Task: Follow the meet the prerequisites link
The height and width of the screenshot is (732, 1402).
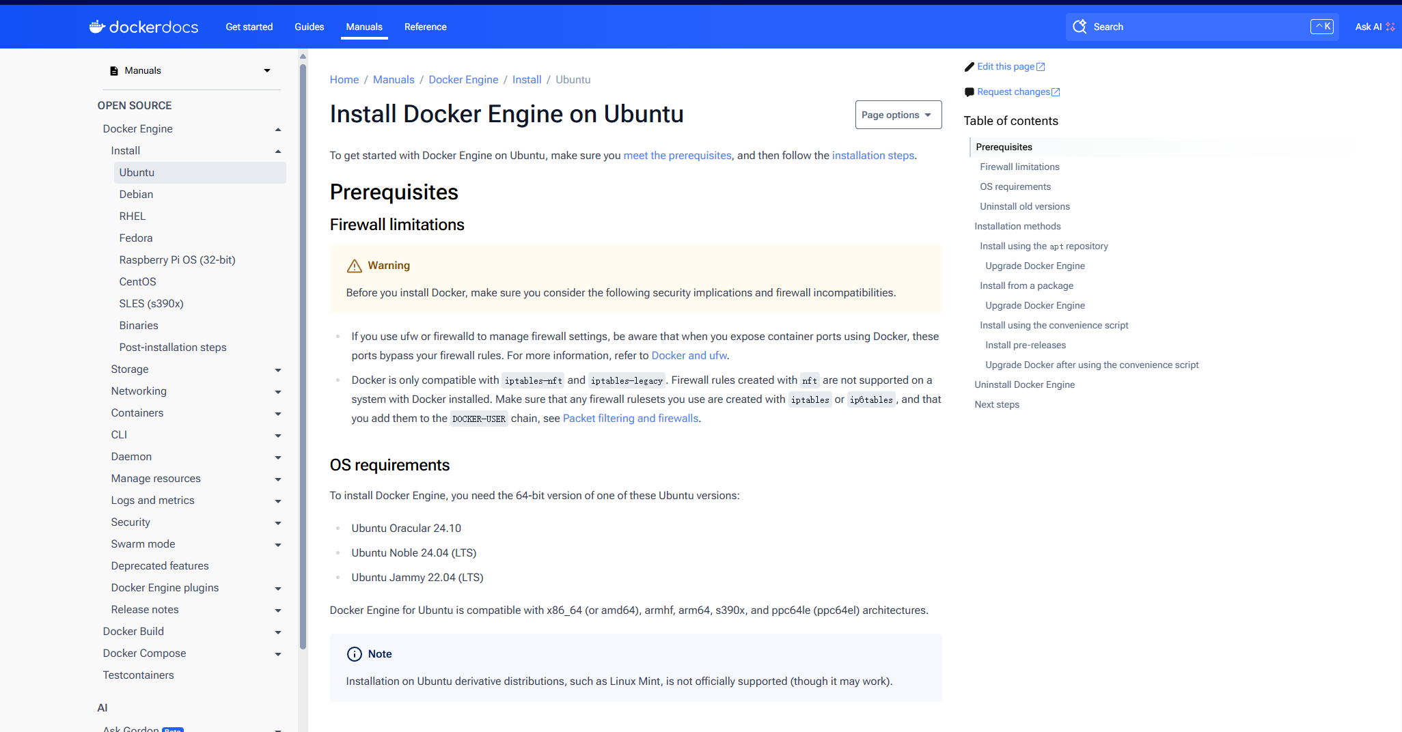Action: [x=676, y=155]
